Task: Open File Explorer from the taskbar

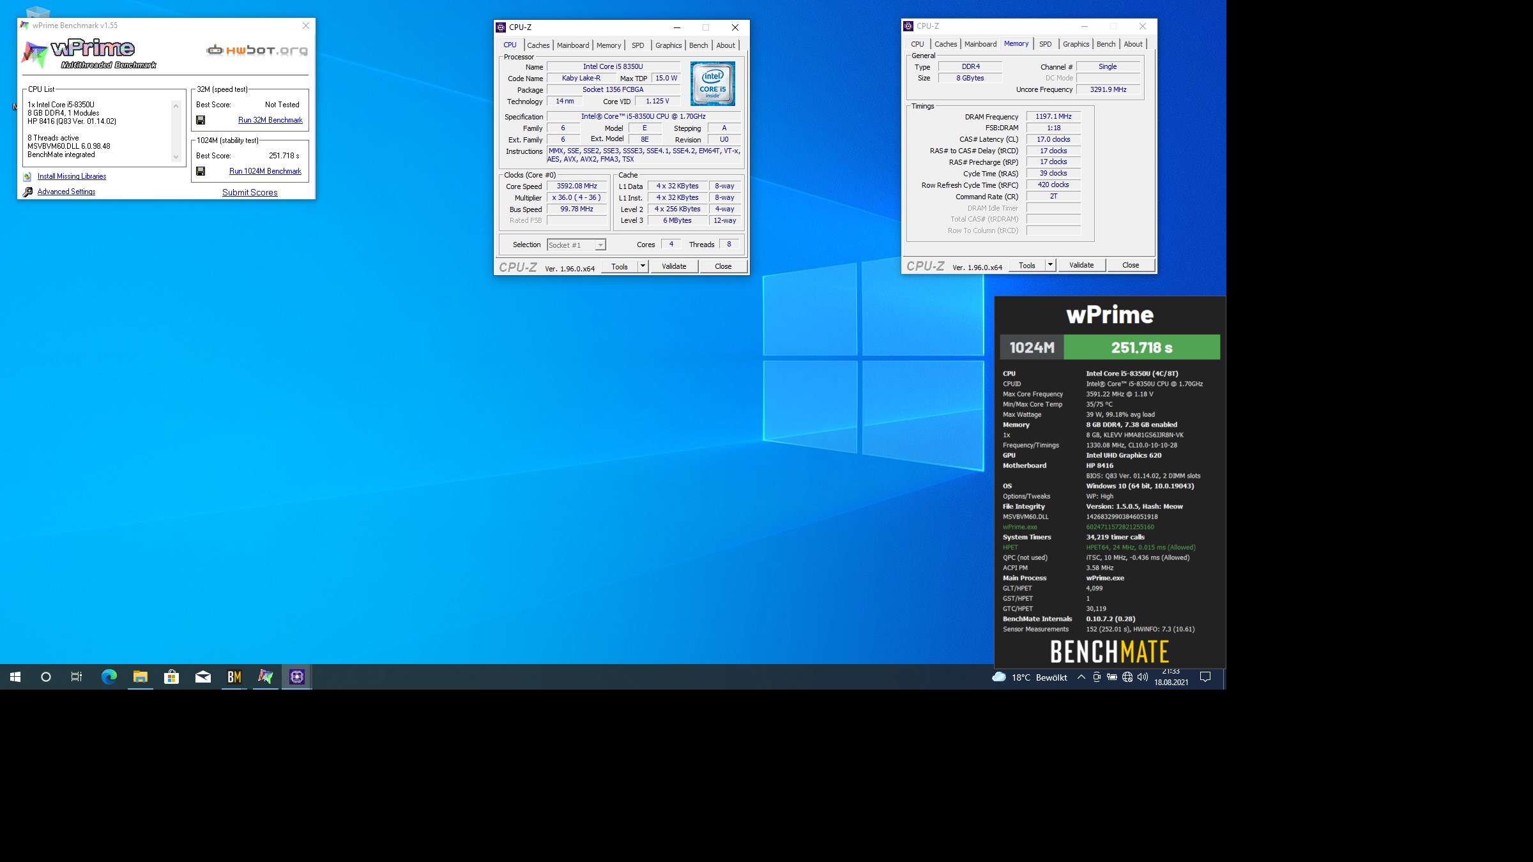Action: (x=141, y=677)
